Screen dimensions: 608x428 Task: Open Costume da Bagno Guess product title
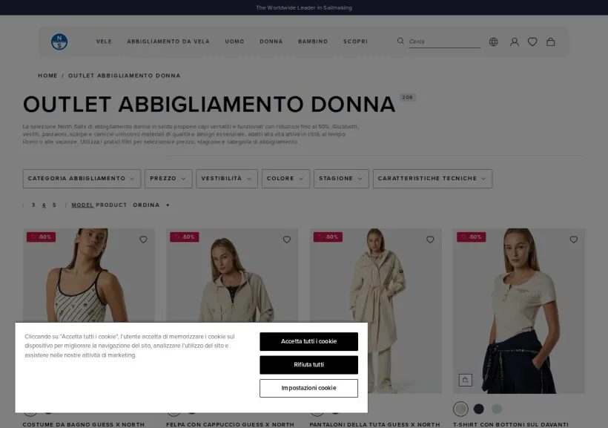(x=83, y=424)
